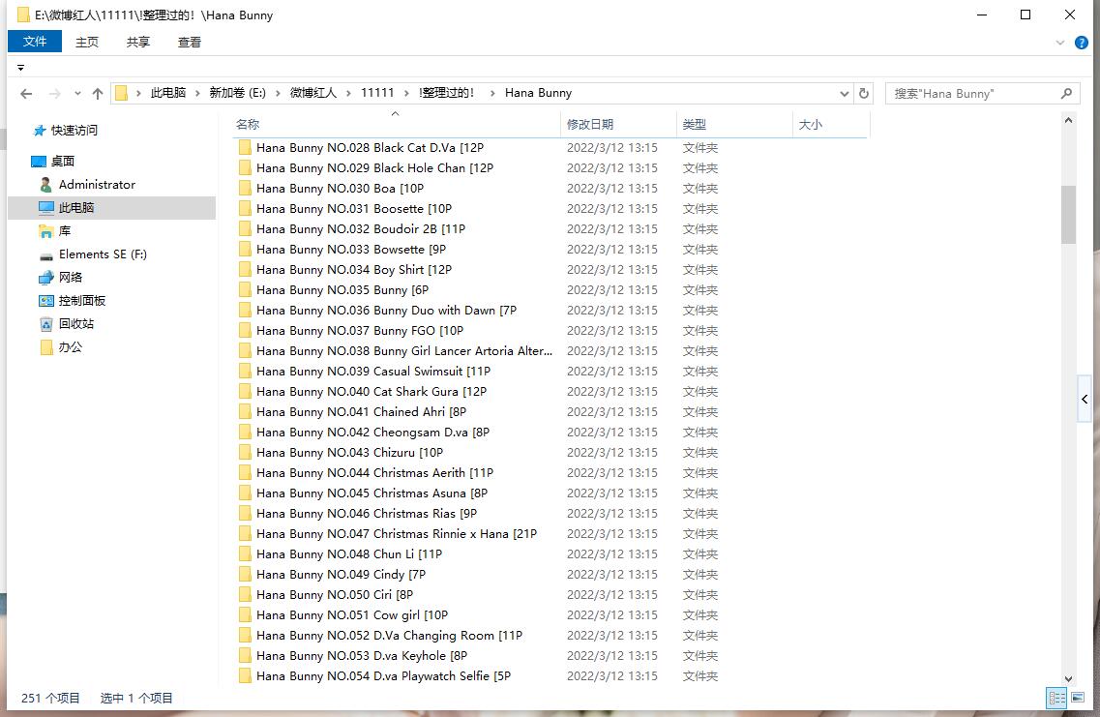Image resolution: width=1100 pixels, height=717 pixels.
Task: Navigate to !整理过的! breadcrumb
Action: pyautogui.click(x=447, y=93)
